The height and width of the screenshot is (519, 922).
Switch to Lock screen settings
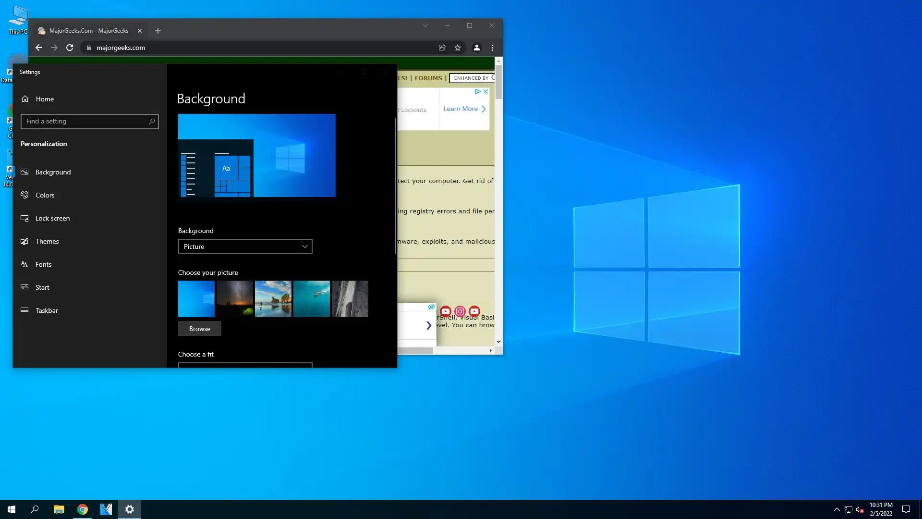pos(52,218)
